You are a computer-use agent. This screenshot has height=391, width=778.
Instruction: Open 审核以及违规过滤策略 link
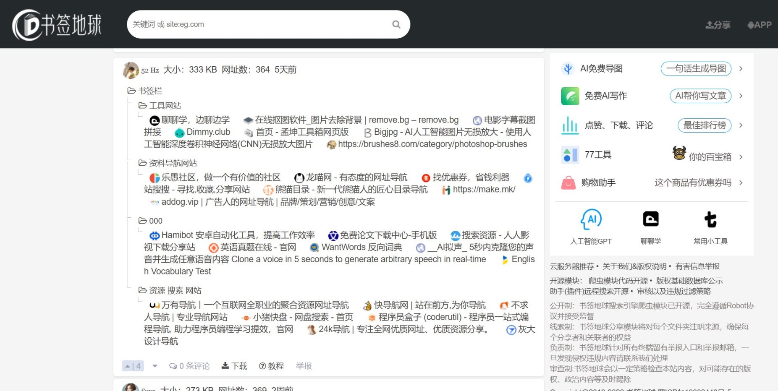[x=674, y=291]
